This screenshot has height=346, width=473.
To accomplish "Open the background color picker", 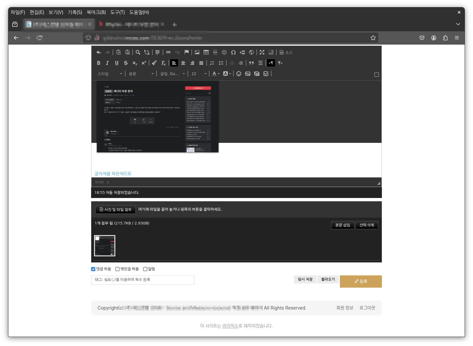I will click(x=227, y=74).
